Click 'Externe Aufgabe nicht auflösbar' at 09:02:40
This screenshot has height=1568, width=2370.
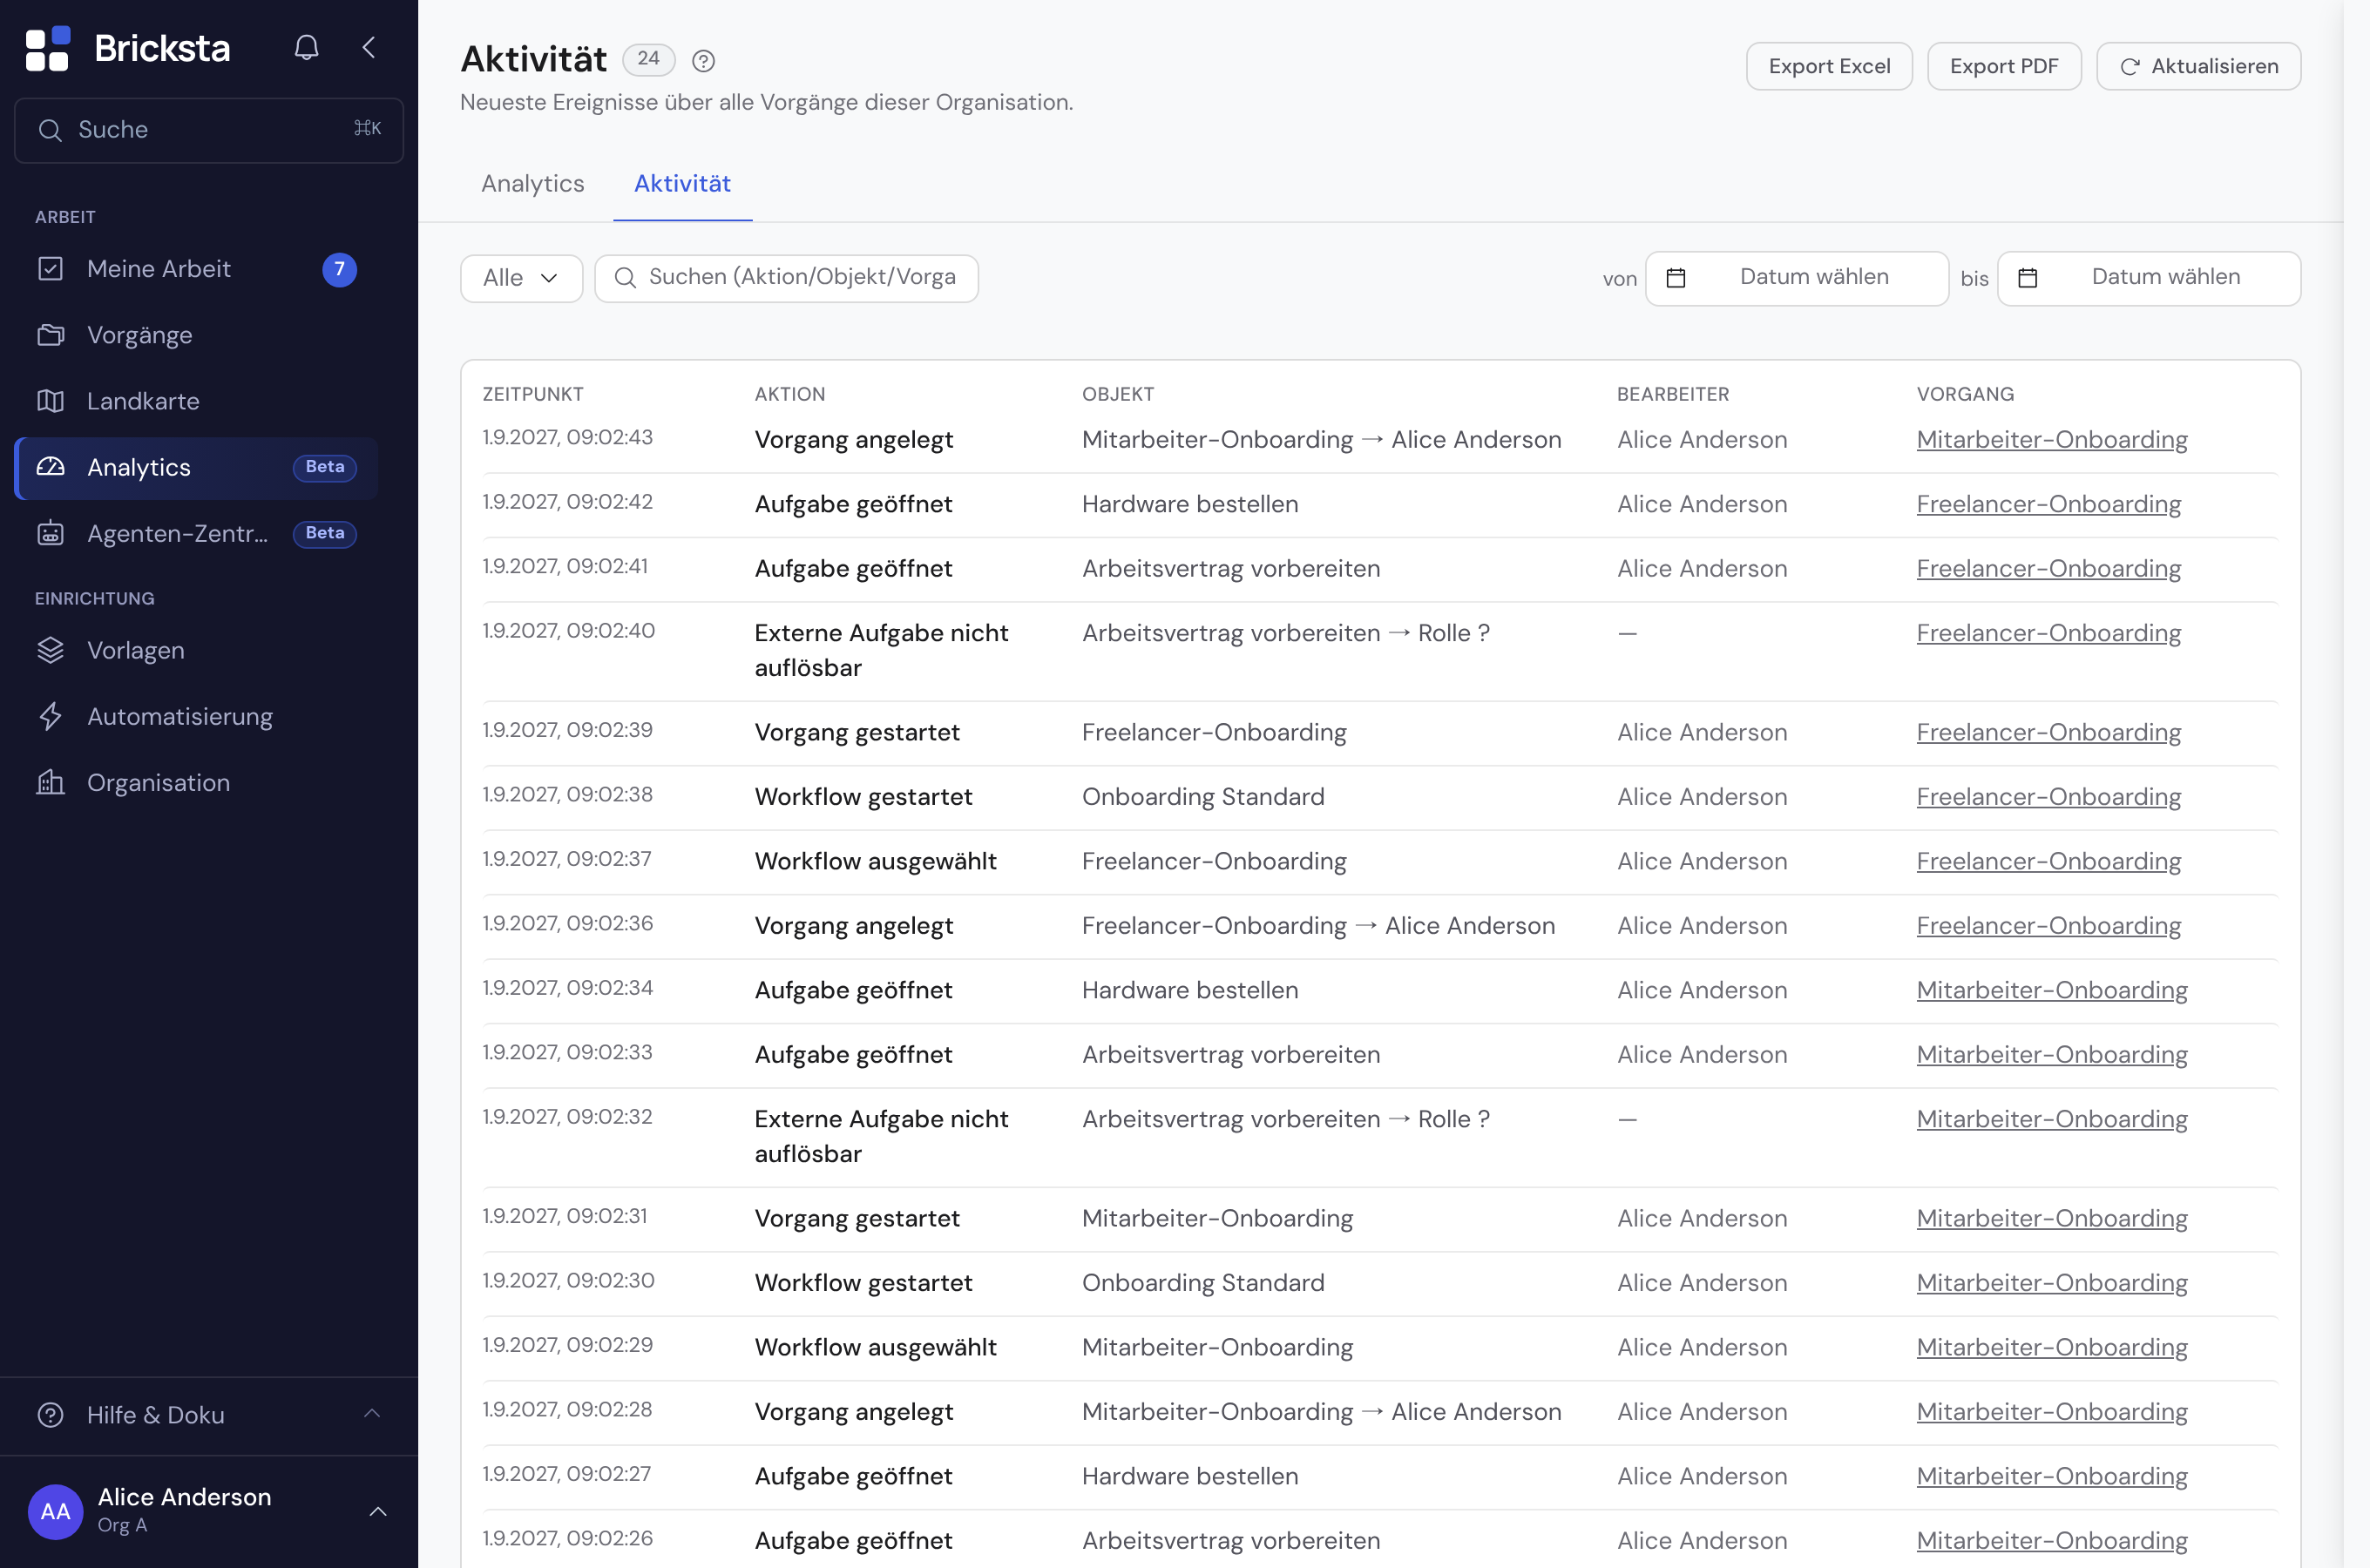[x=880, y=650]
